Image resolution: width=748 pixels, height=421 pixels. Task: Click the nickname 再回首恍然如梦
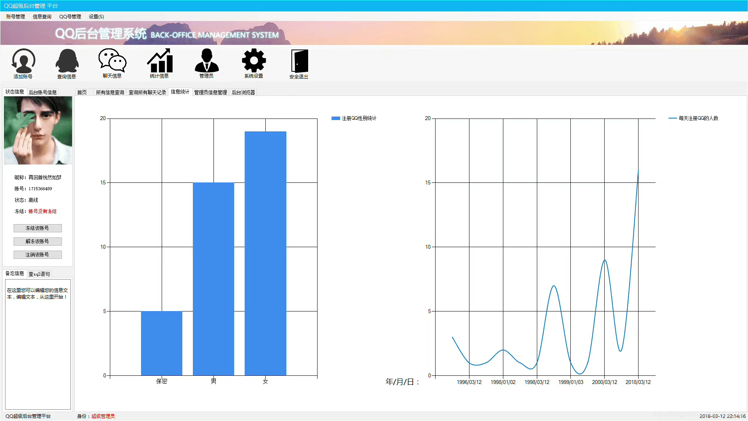tap(45, 177)
